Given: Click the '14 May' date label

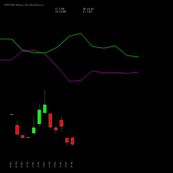Looking at the screenshot, I should [x=49, y=164].
